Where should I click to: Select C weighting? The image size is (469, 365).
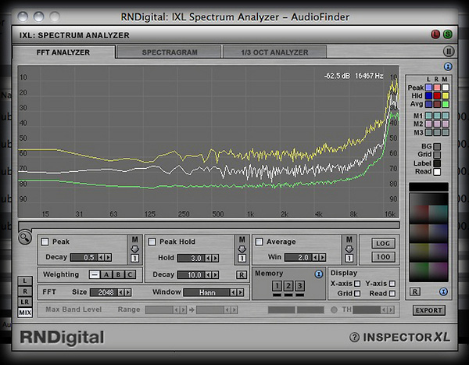[130, 274]
